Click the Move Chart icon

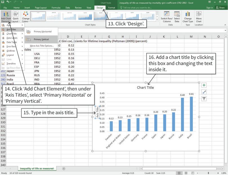click(198, 16)
